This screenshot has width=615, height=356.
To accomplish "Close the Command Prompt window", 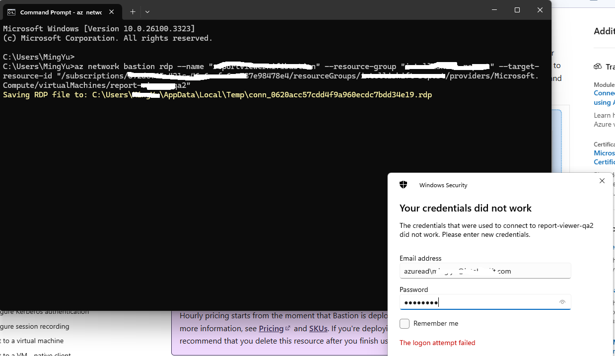I will pos(540,10).
